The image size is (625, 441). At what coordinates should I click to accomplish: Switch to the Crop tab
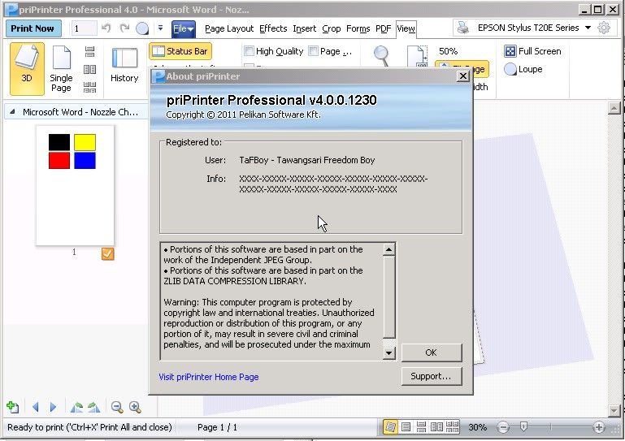pyautogui.click(x=332, y=28)
